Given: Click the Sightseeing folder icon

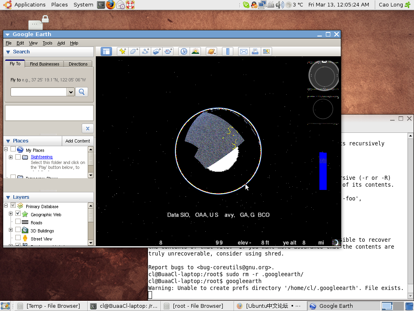Looking at the screenshot, I should (25, 157).
